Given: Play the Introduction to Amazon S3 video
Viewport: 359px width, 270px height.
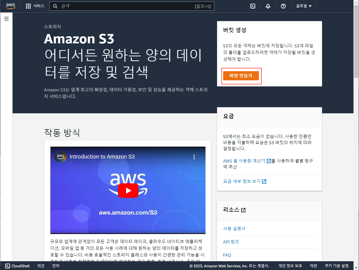Looking at the screenshot, I should pyautogui.click(x=128, y=191).
